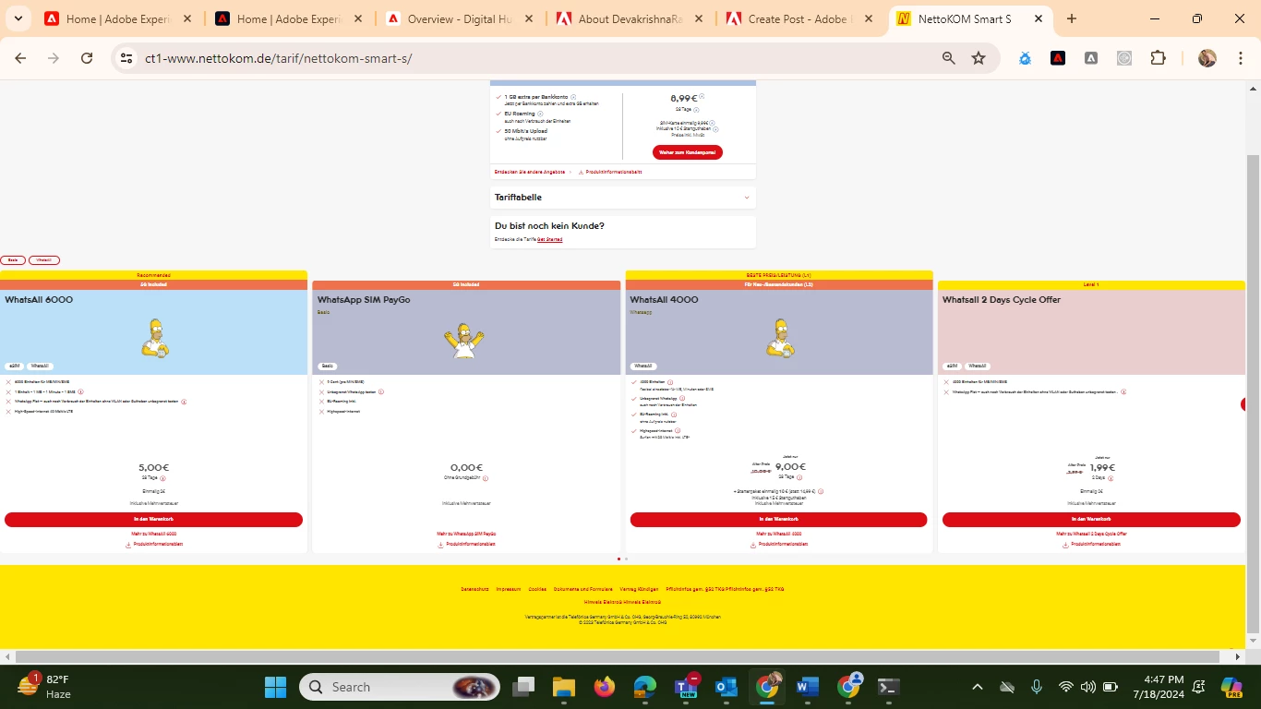
Task: Open Impressum footer link
Action: coord(509,589)
